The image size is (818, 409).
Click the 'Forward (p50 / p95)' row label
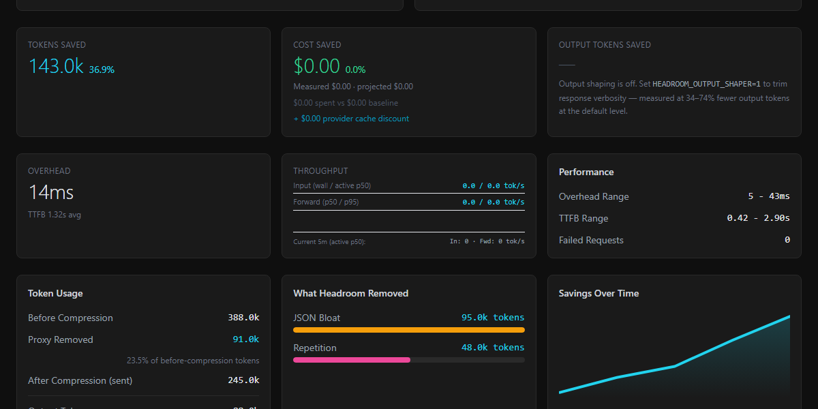[x=325, y=202]
